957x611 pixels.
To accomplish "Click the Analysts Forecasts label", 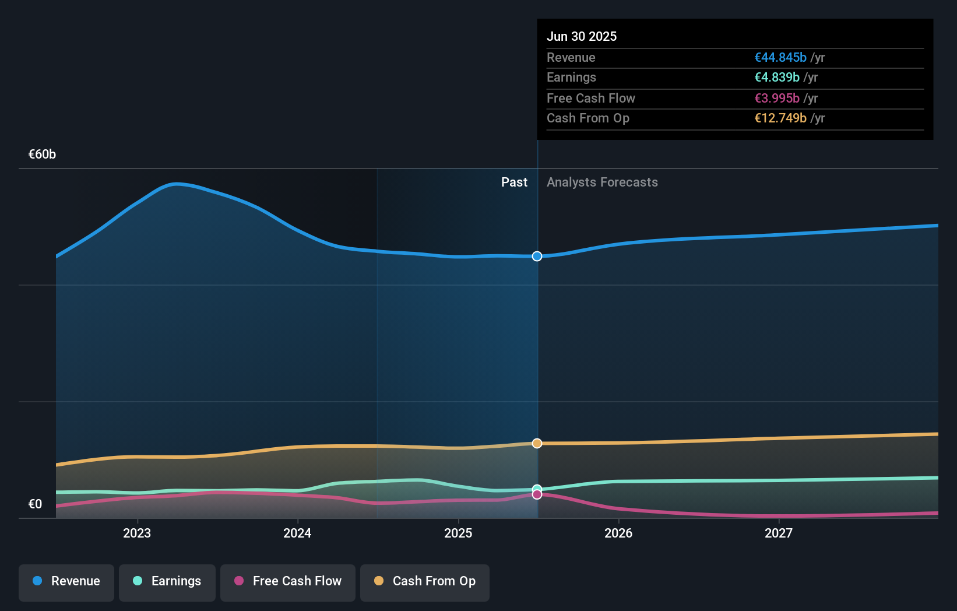I will click(x=602, y=182).
